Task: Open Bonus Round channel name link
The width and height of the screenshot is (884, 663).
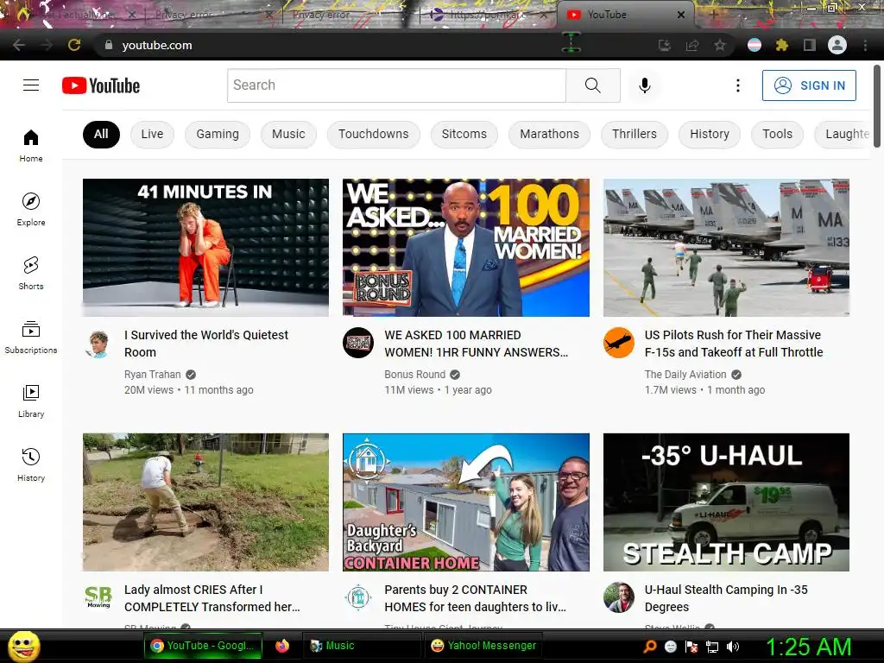Action: click(414, 375)
